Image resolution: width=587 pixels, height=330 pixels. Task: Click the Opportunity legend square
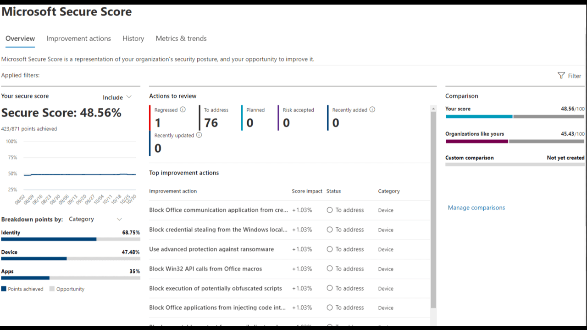(52, 289)
